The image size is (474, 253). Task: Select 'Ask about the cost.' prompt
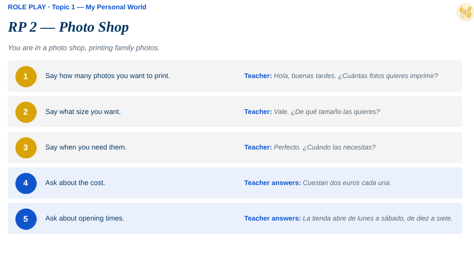coord(75,183)
